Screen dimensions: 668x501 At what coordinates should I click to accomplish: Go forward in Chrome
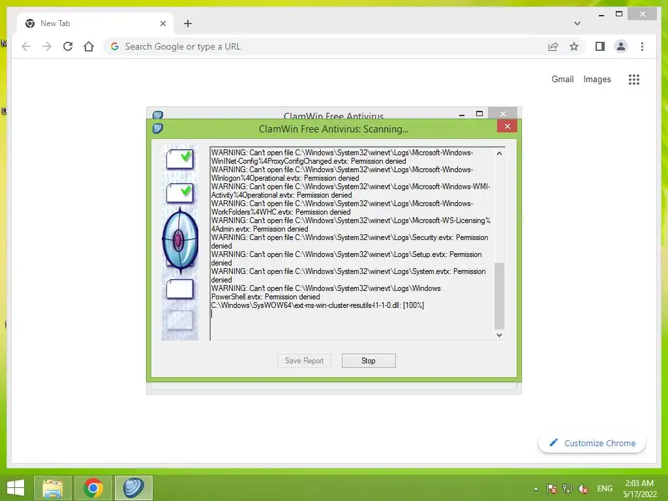tap(47, 46)
